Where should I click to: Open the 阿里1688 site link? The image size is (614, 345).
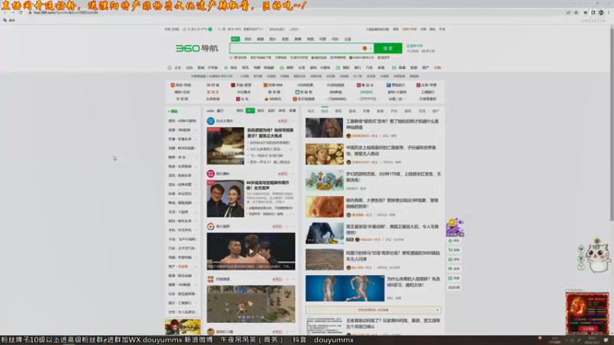click(x=273, y=85)
